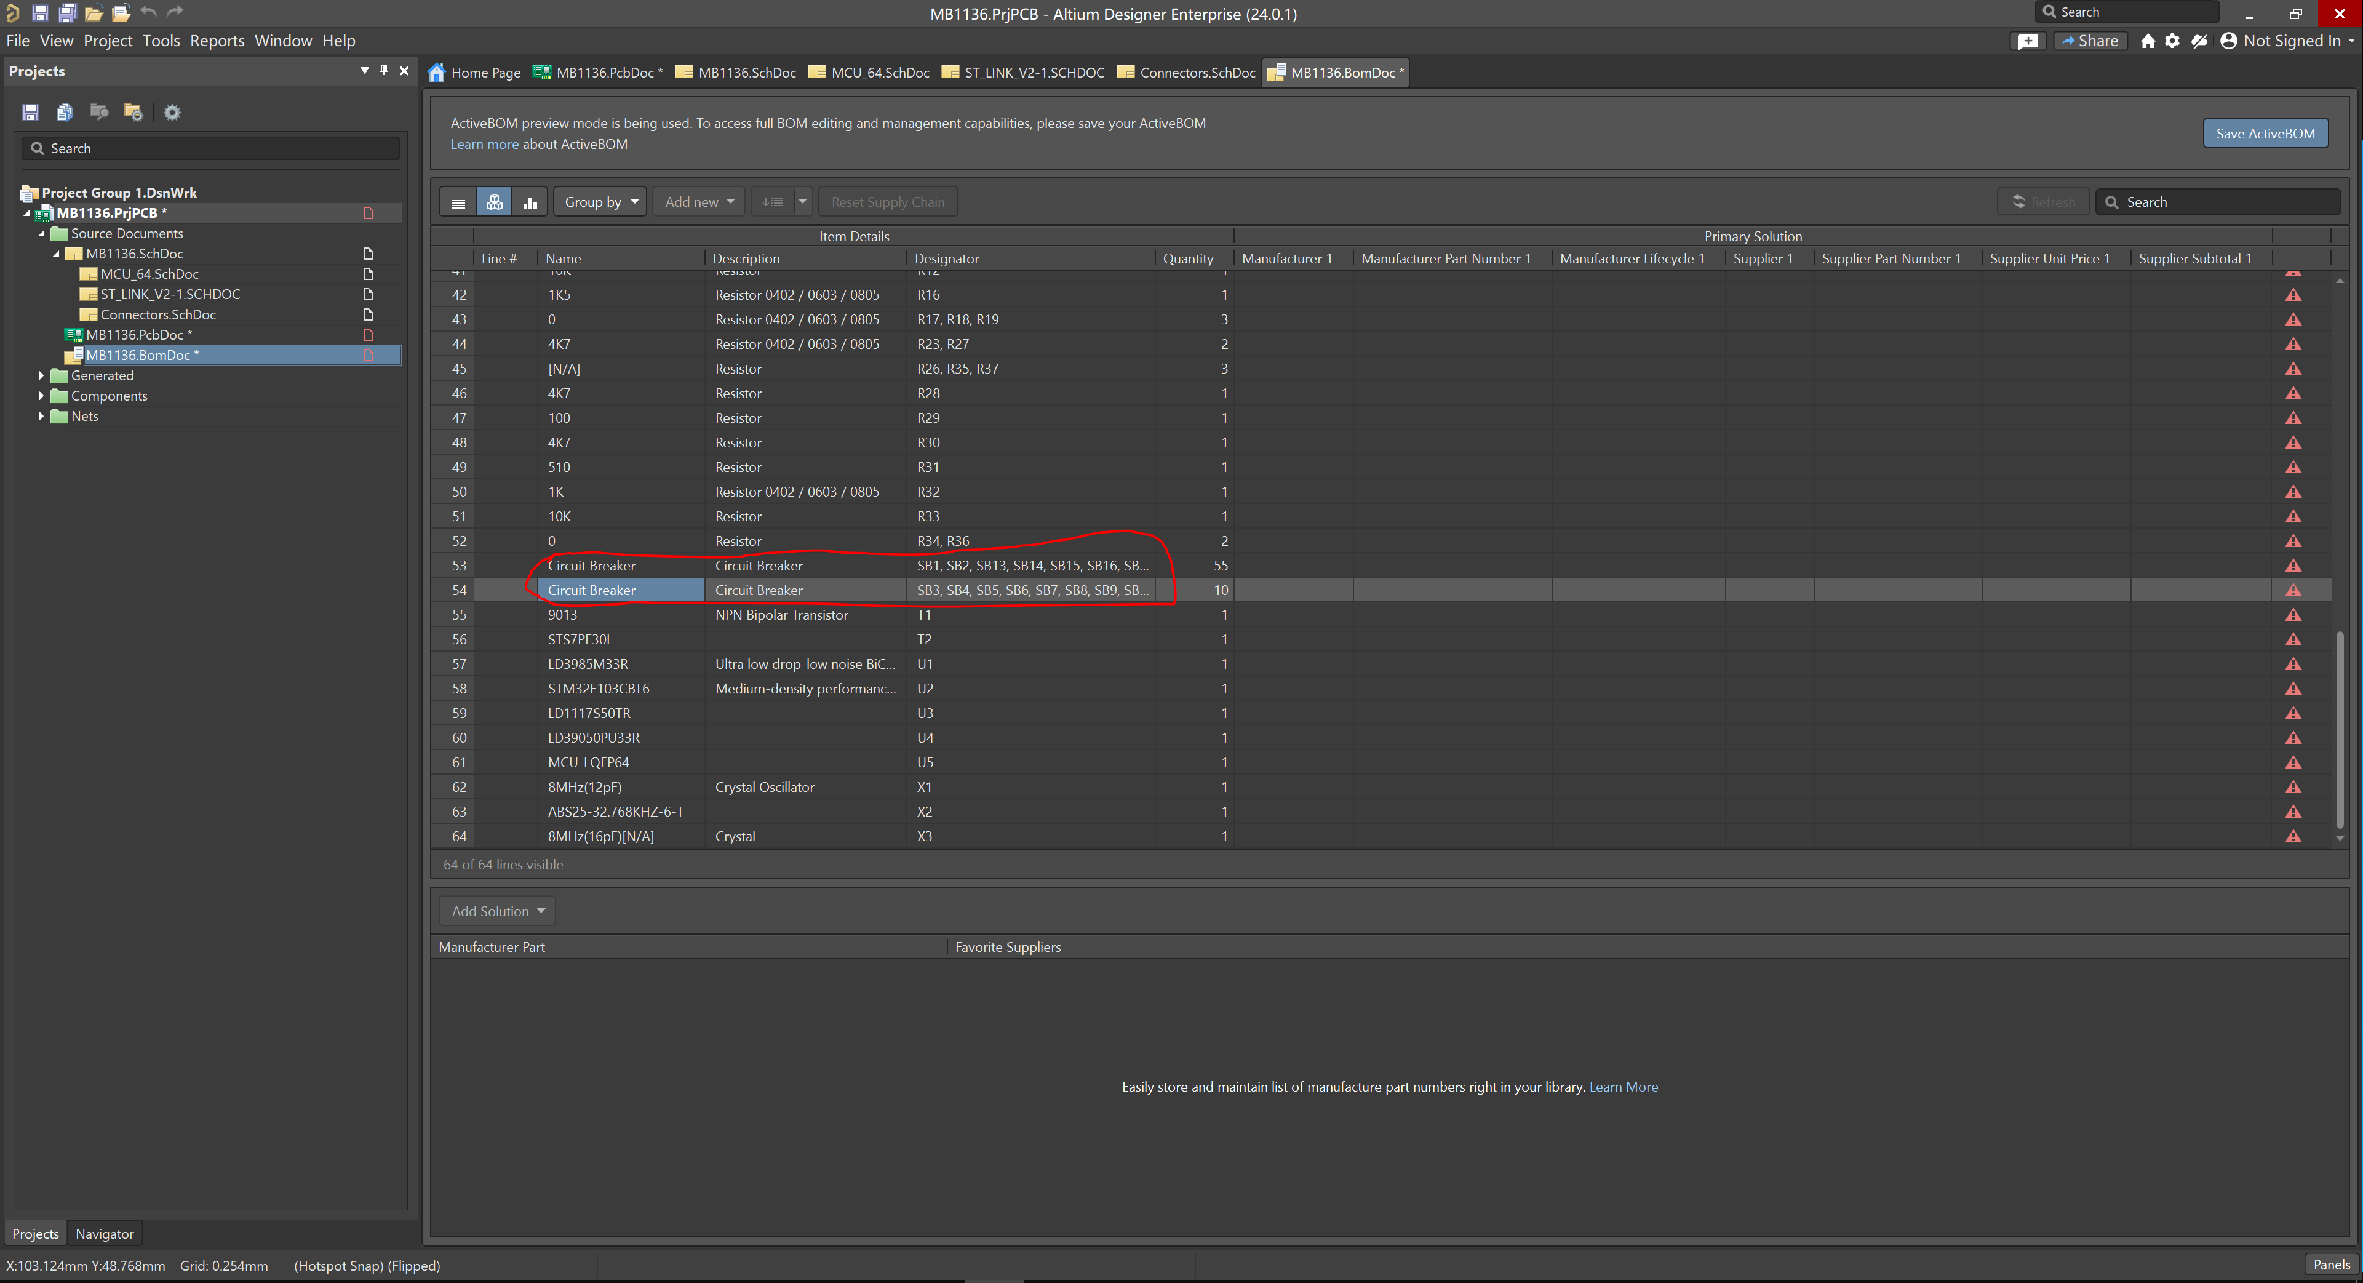Click the Projects panel save icon
The image size is (2363, 1283).
(x=30, y=112)
